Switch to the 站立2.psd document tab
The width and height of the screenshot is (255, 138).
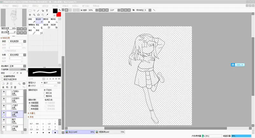pos(80,132)
